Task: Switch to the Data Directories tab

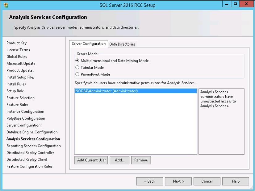Action: pyautogui.click(x=123, y=44)
